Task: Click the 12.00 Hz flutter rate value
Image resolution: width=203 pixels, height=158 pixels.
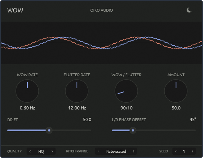Action: point(77,108)
